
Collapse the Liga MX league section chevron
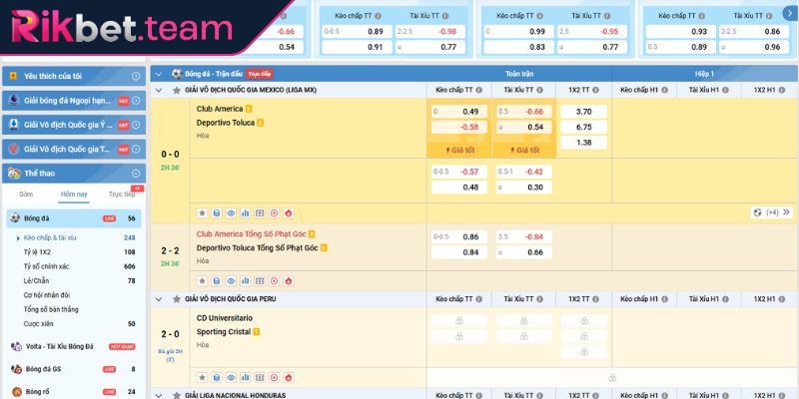[x=160, y=90]
